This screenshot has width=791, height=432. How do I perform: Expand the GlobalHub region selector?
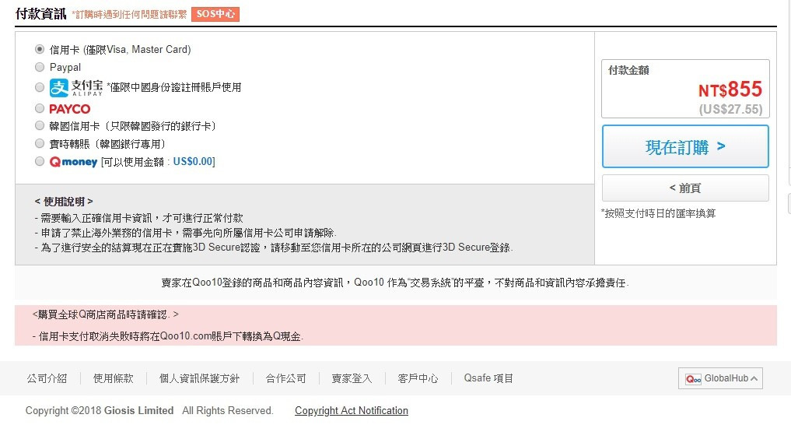[720, 378]
